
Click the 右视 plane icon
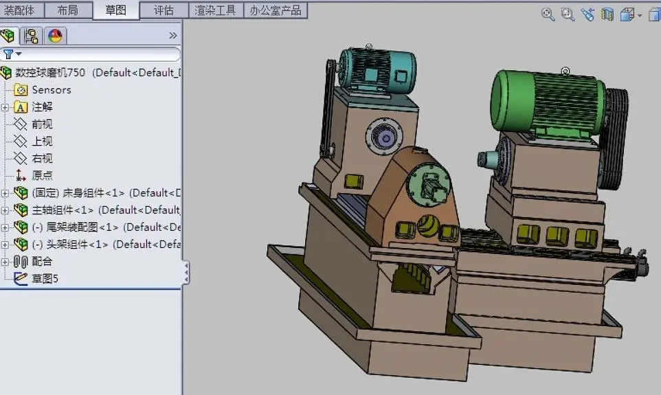click(x=20, y=159)
